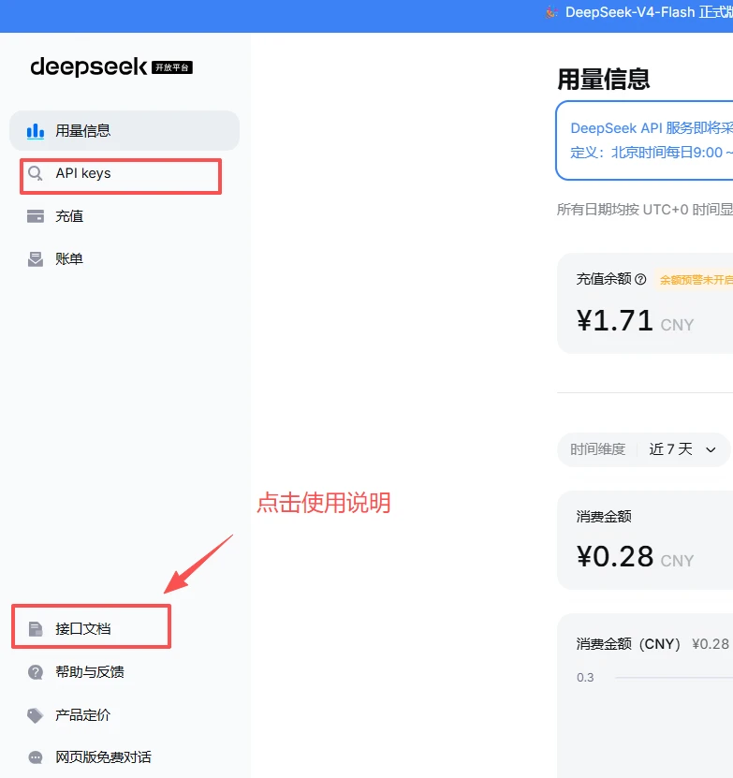
Task: Click the party icon in the top banner
Action: pos(551,12)
